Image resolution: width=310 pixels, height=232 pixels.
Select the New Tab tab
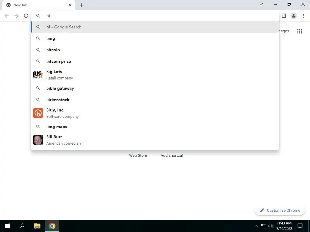tap(38, 5)
